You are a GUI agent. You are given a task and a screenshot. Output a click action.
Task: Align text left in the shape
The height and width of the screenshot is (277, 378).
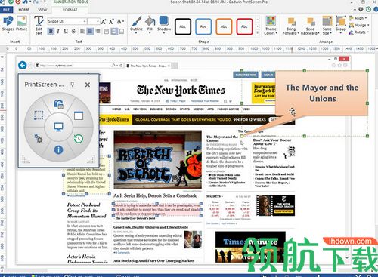tap(82, 32)
